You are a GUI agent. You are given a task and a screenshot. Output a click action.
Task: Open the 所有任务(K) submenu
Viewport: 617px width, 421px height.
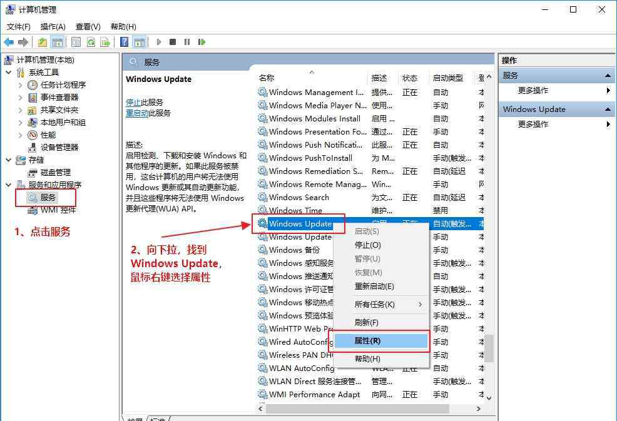[380, 305]
